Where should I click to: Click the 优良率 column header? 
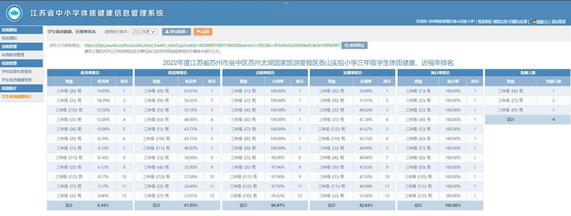191,82
